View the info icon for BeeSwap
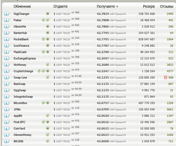The height and width of the screenshot is (146, 176). tap(7, 84)
